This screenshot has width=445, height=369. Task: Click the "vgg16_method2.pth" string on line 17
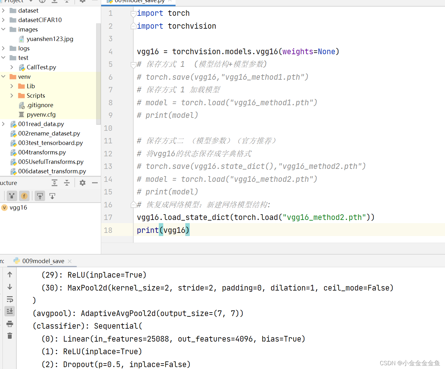(x=324, y=217)
